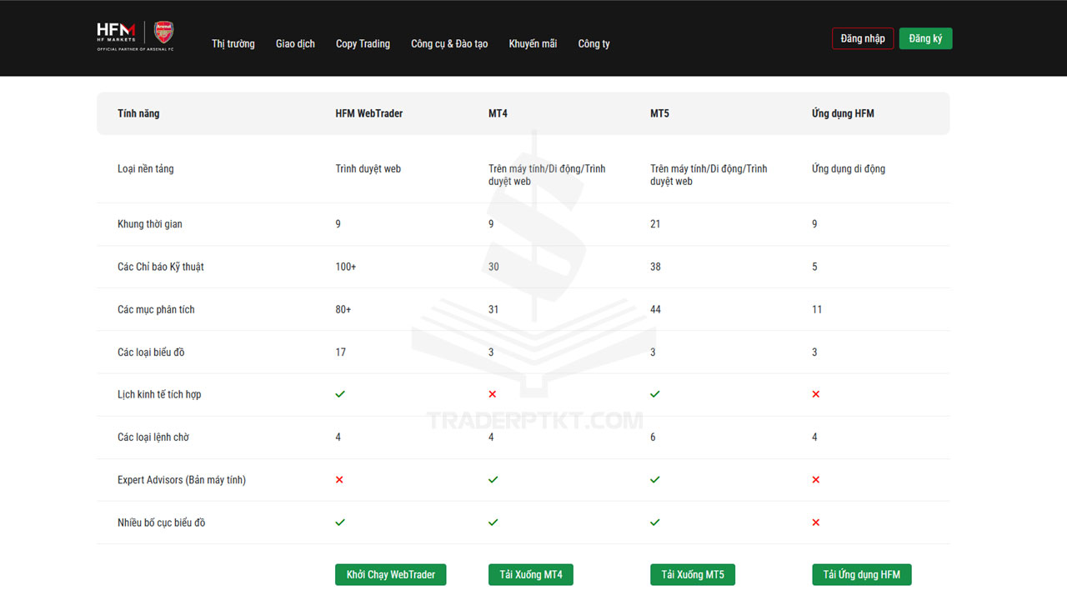Click the 31 analysis items value for MT4
1067x600 pixels.
click(x=493, y=310)
